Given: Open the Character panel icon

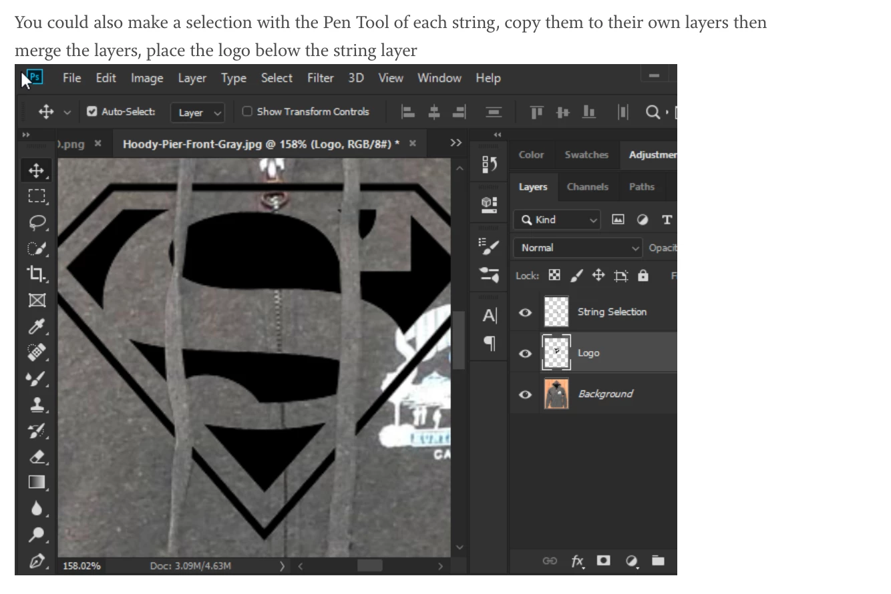Looking at the screenshot, I should tap(489, 316).
